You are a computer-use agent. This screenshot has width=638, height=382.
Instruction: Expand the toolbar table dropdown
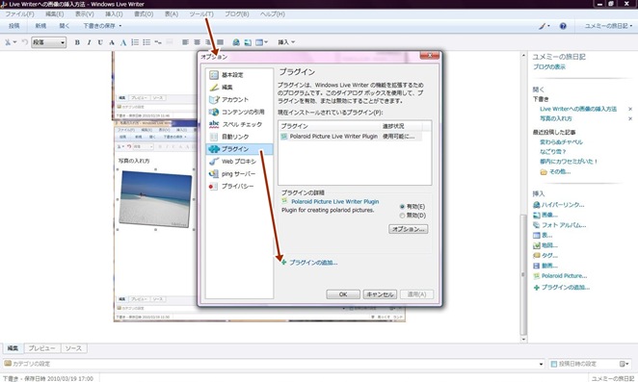coord(266,42)
